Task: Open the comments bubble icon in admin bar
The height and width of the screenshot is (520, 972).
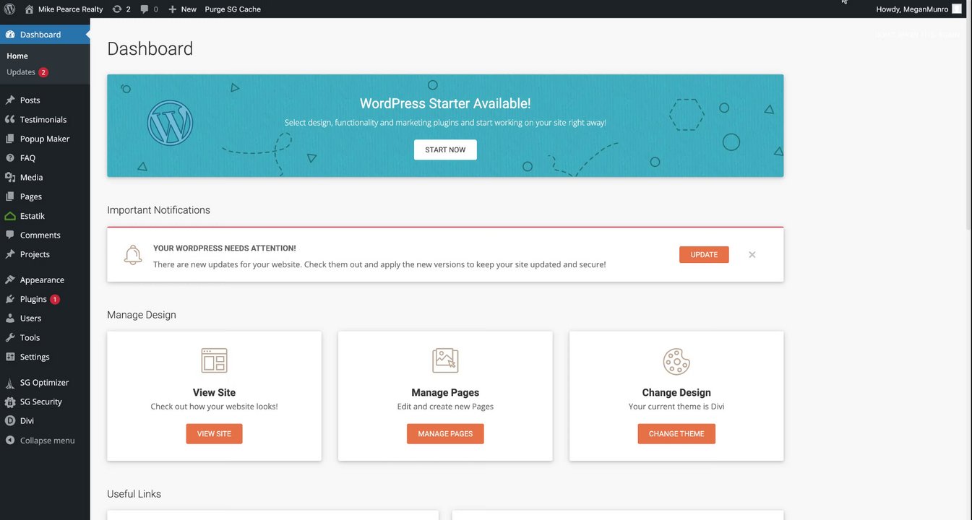Action: point(149,9)
